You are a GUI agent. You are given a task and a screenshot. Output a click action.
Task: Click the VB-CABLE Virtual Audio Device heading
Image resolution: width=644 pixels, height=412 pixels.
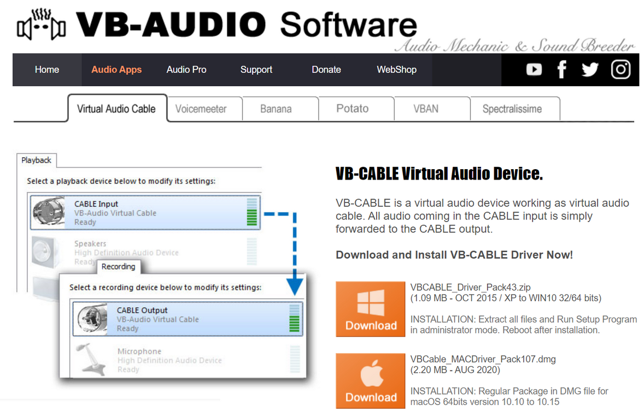[439, 174]
